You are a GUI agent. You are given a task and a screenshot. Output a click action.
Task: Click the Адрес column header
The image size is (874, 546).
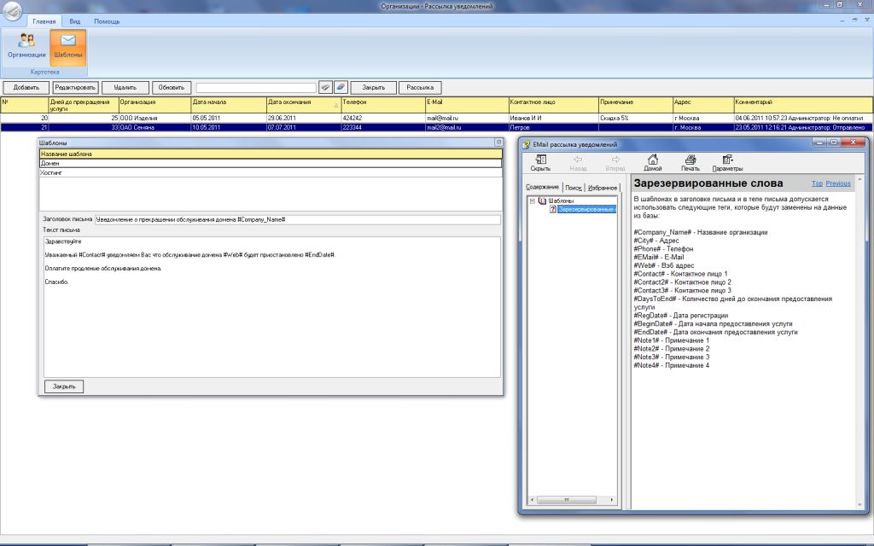(x=703, y=105)
